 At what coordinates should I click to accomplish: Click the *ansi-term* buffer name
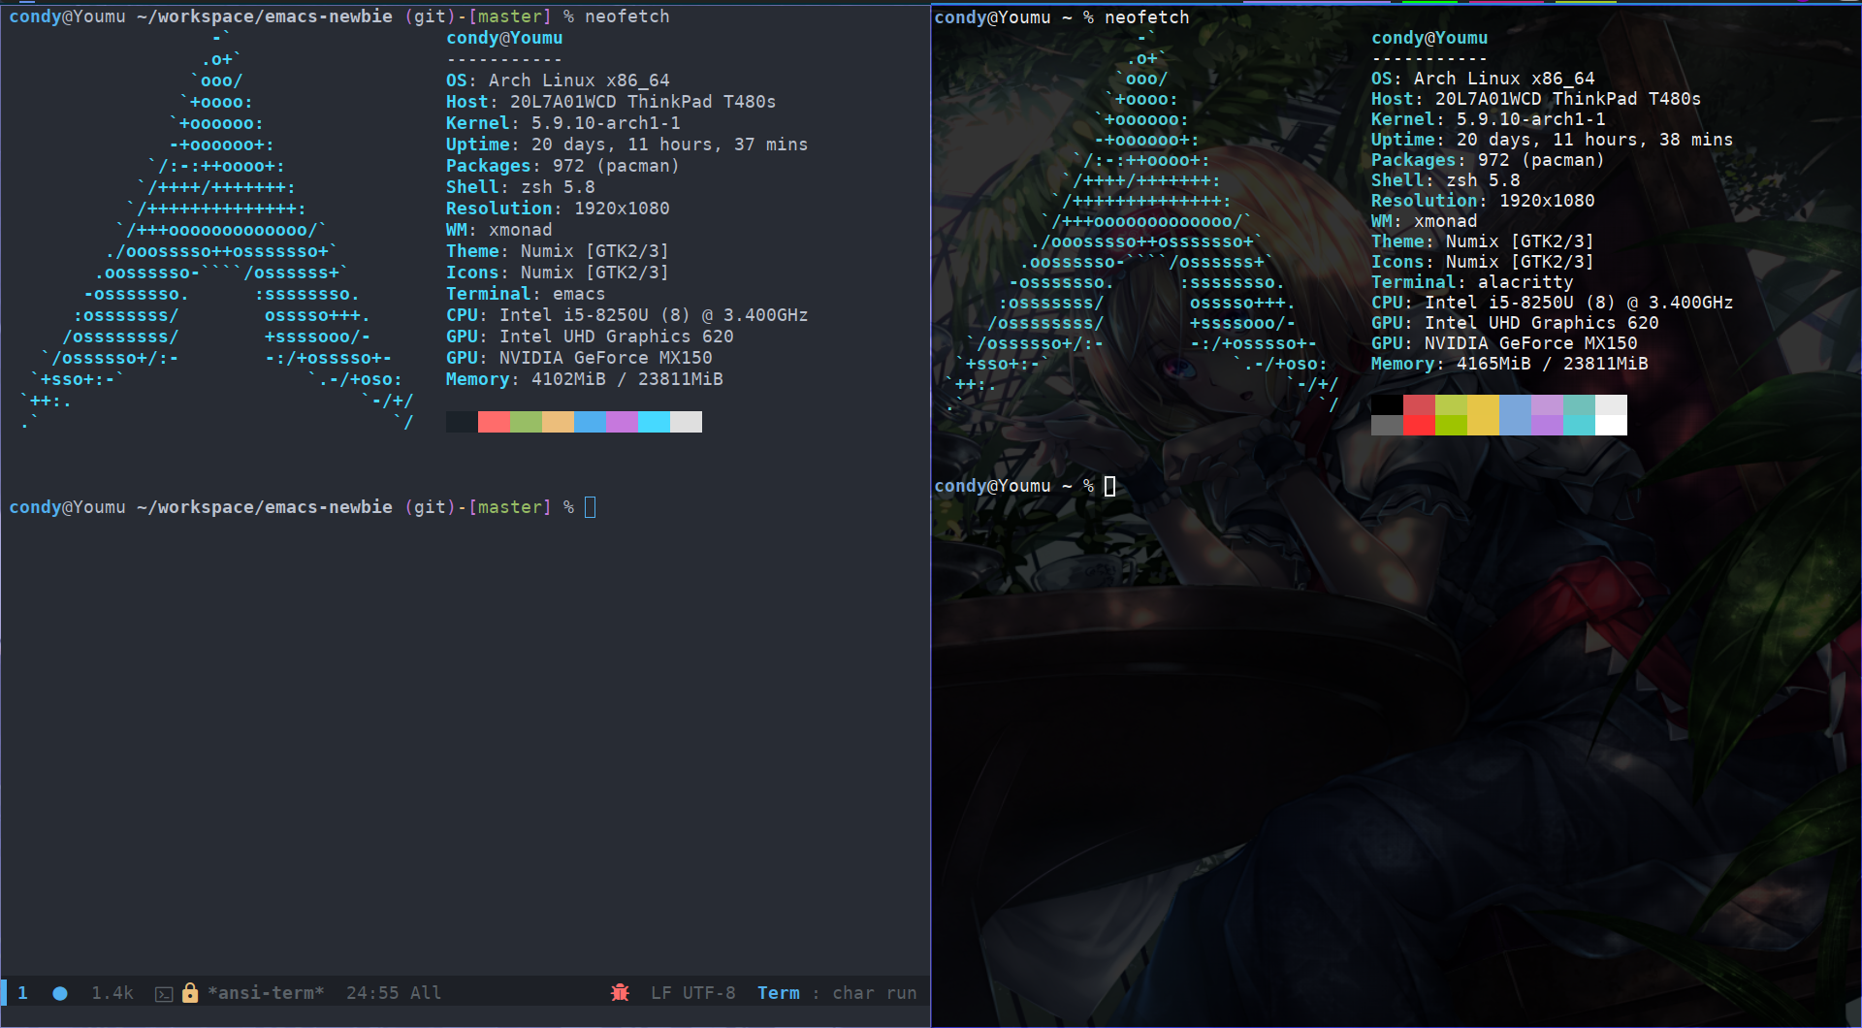266,993
